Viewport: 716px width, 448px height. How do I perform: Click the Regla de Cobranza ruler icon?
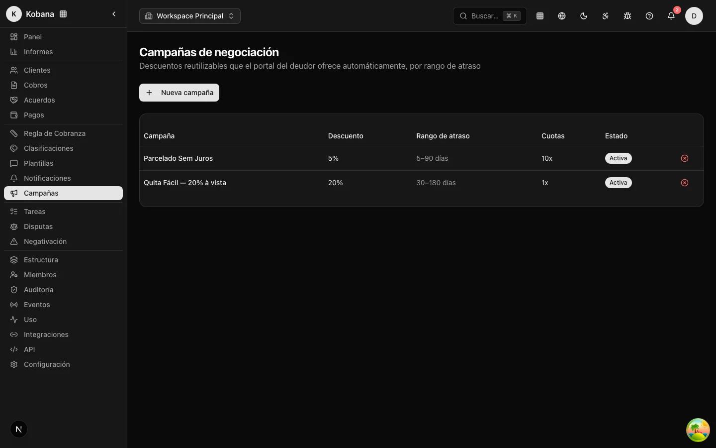tap(14, 133)
